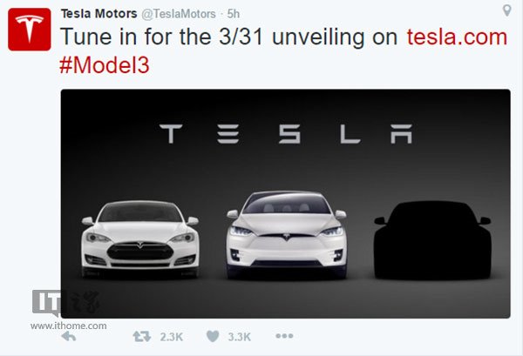Viewport: 523px width, 356px height.
Task: Reply to the tweet with arrow icon
Action: click(x=69, y=336)
